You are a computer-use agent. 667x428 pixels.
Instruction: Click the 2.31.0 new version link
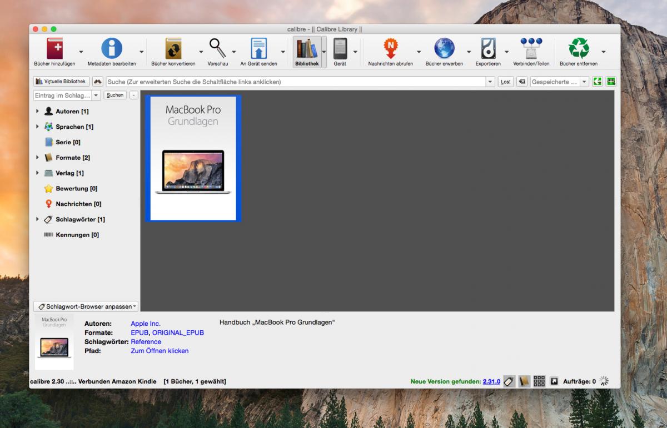click(491, 381)
